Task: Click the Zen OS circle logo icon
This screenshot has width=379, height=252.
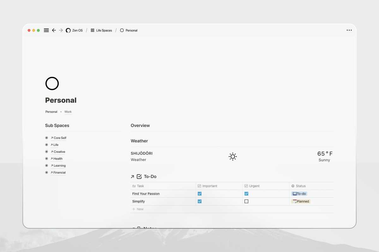Action: (68, 30)
